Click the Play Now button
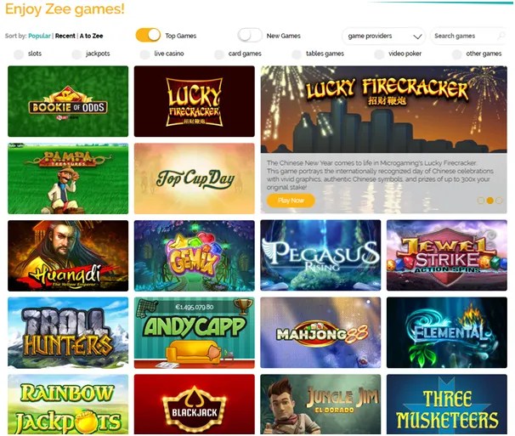The width and height of the screenshot is (515, 436). coord(291,201)
